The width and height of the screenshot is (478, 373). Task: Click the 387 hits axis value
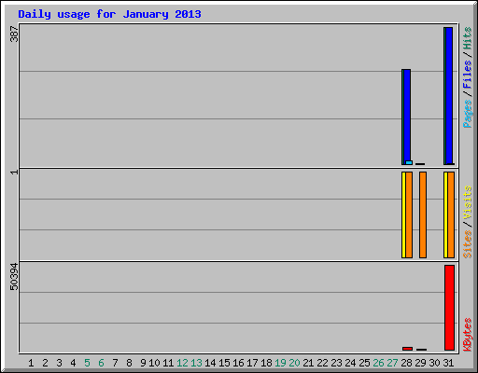pos(14,34)
